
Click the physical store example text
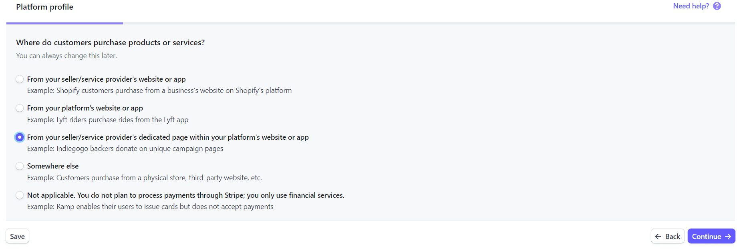point(145,178)
